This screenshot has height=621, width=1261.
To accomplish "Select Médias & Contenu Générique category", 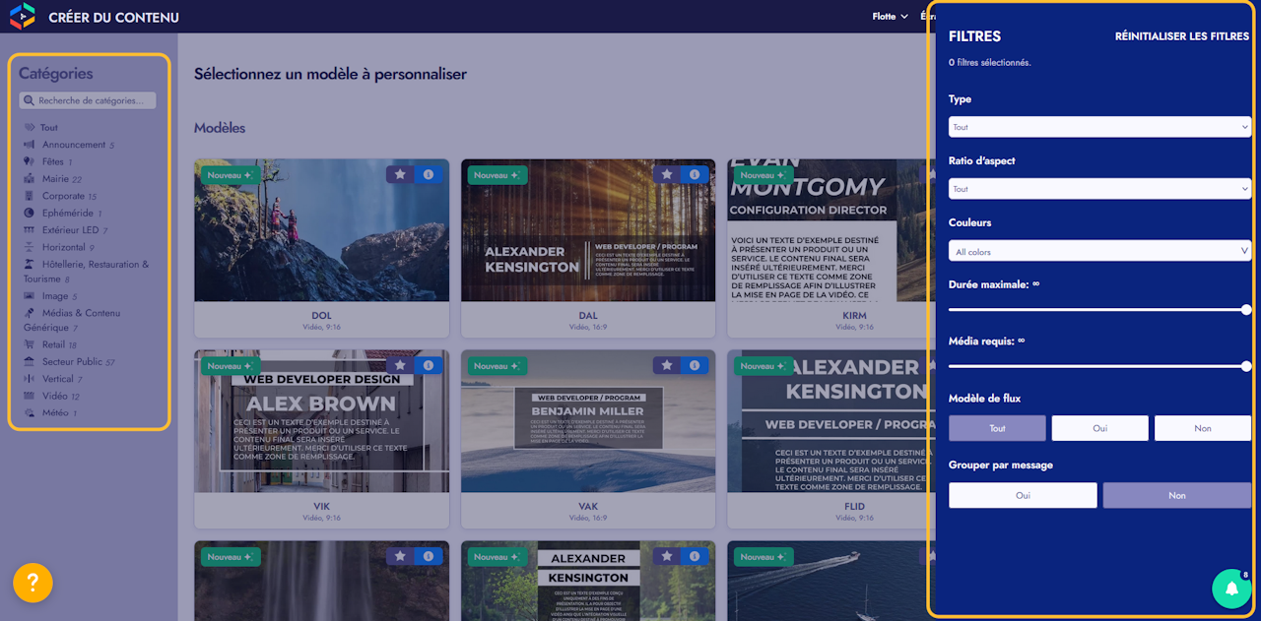I will [x=74, y=320].
